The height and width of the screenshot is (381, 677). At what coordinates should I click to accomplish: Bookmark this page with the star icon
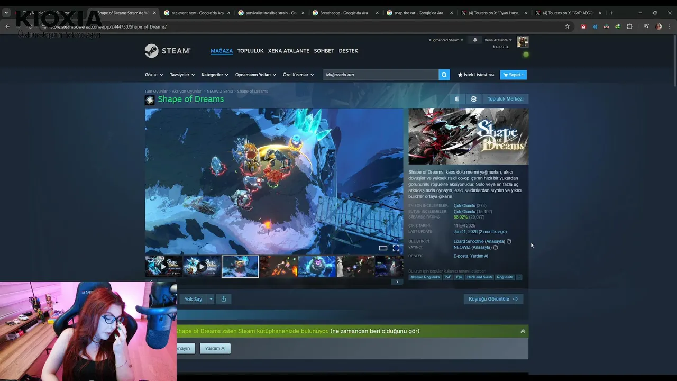click(567, 26)
